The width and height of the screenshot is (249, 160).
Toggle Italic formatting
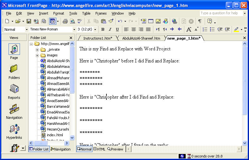[x=110, y=29]
